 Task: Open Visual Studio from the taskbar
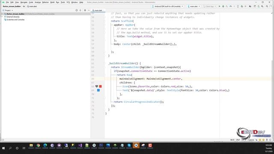pyautogui.click(x=80, y=145)
